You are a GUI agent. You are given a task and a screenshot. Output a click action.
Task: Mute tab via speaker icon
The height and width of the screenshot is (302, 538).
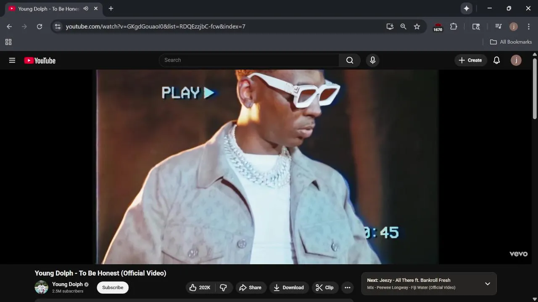point(86,8)
